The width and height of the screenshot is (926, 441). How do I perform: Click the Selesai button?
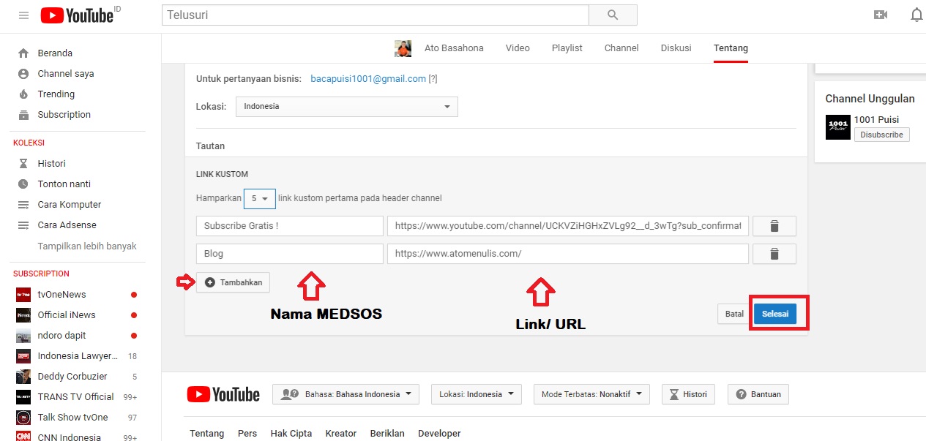(775, 314)
